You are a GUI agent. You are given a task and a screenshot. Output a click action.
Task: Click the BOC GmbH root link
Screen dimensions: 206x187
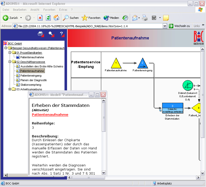coord(15,44)
